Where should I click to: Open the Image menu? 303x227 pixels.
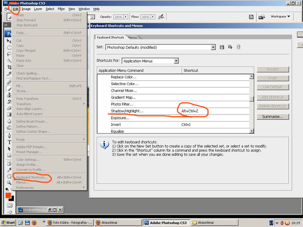click(x=26, y=9)
